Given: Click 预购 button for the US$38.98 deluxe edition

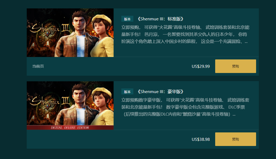Looking at the screenshot, I should pyautogui.click(x=236, y=139).
